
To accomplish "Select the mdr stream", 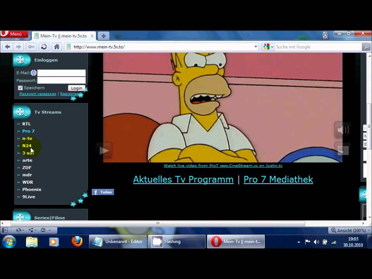I will click(27, 175).
